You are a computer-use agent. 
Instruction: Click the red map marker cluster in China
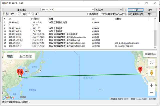(x=20, y=72)
